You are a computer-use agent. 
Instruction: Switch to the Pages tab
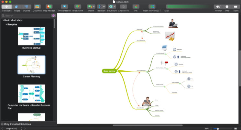[x=17, y=7]
